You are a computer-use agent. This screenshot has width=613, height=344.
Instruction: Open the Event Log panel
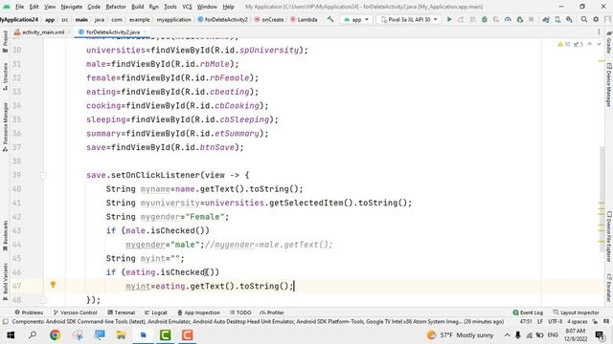coord(528,312)
